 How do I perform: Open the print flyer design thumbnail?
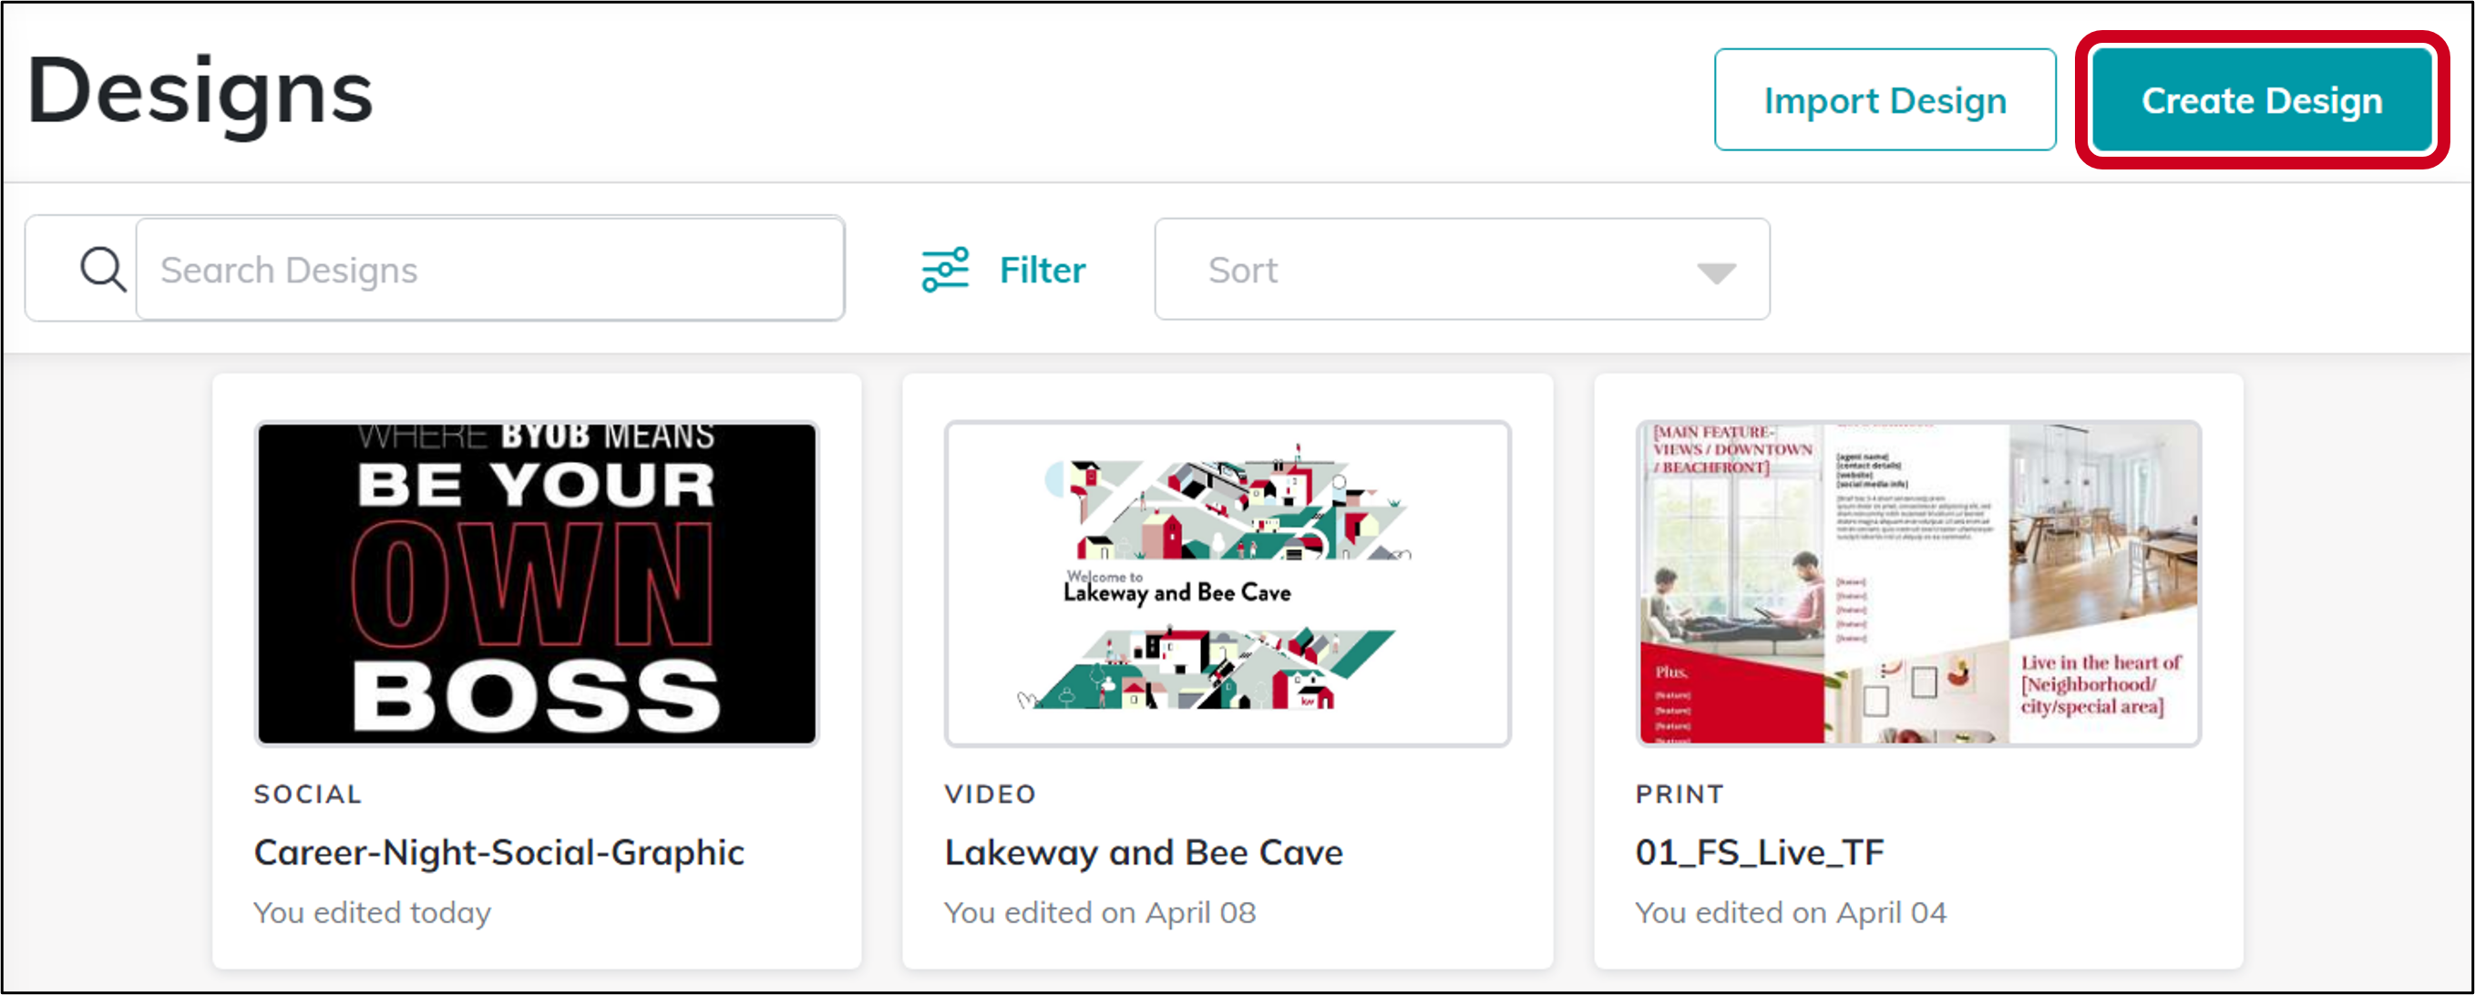[1917, 583]
